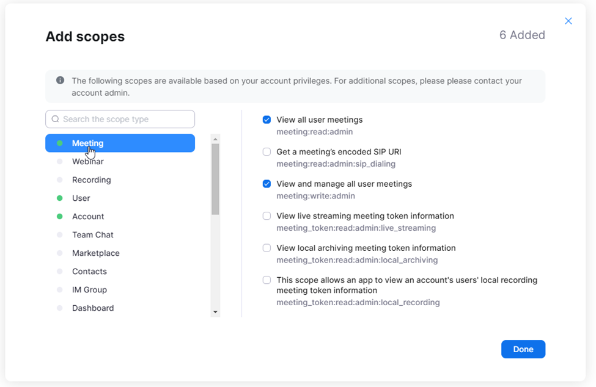Click the scope list scrollbar thumb
Viewport: 596px width, 387px height.
point(216,179)
